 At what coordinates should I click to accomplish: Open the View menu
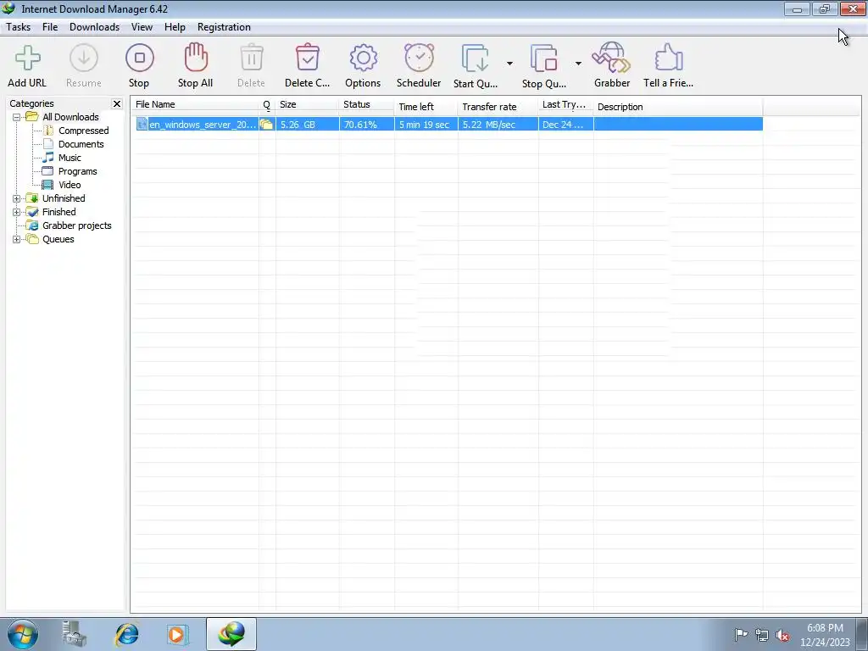(142, 27)
